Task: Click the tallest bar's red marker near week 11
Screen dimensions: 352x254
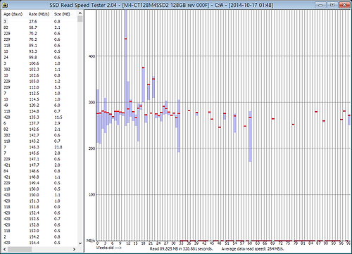Action: pos(126,39)
